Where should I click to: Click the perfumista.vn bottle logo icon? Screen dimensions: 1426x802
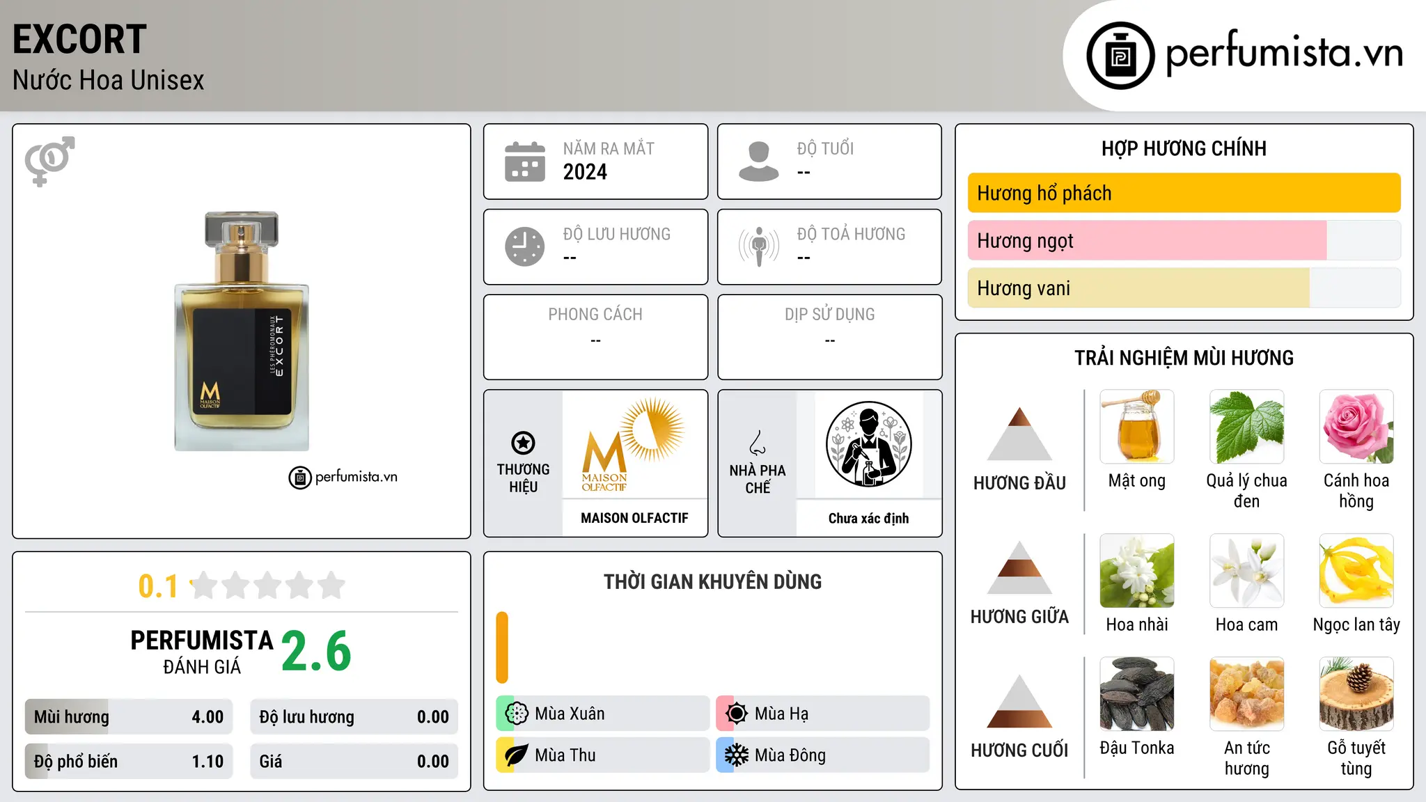click(x=1120, y=56)
